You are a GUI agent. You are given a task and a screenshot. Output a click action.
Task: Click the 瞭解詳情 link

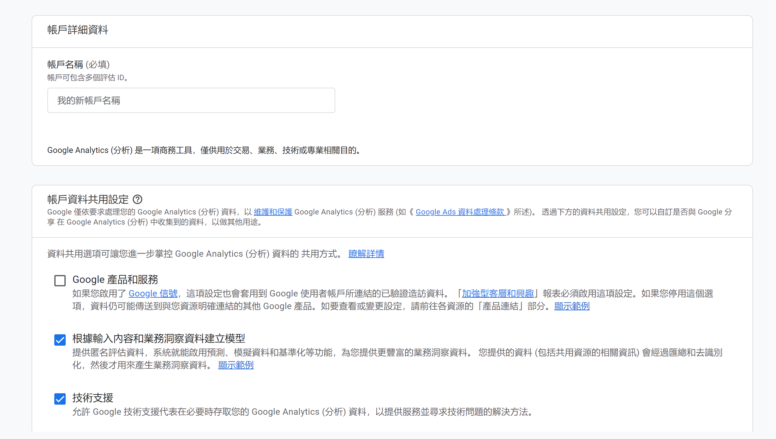[x=366, y=254]
